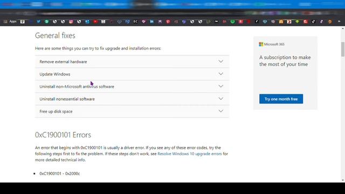Open the Pinterest bookmark
Viewport: 345px width, 194px height.
point(168,22)
